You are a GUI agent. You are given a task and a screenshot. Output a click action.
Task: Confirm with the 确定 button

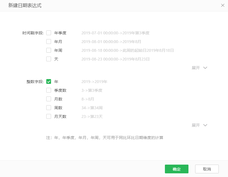[176, 169]
